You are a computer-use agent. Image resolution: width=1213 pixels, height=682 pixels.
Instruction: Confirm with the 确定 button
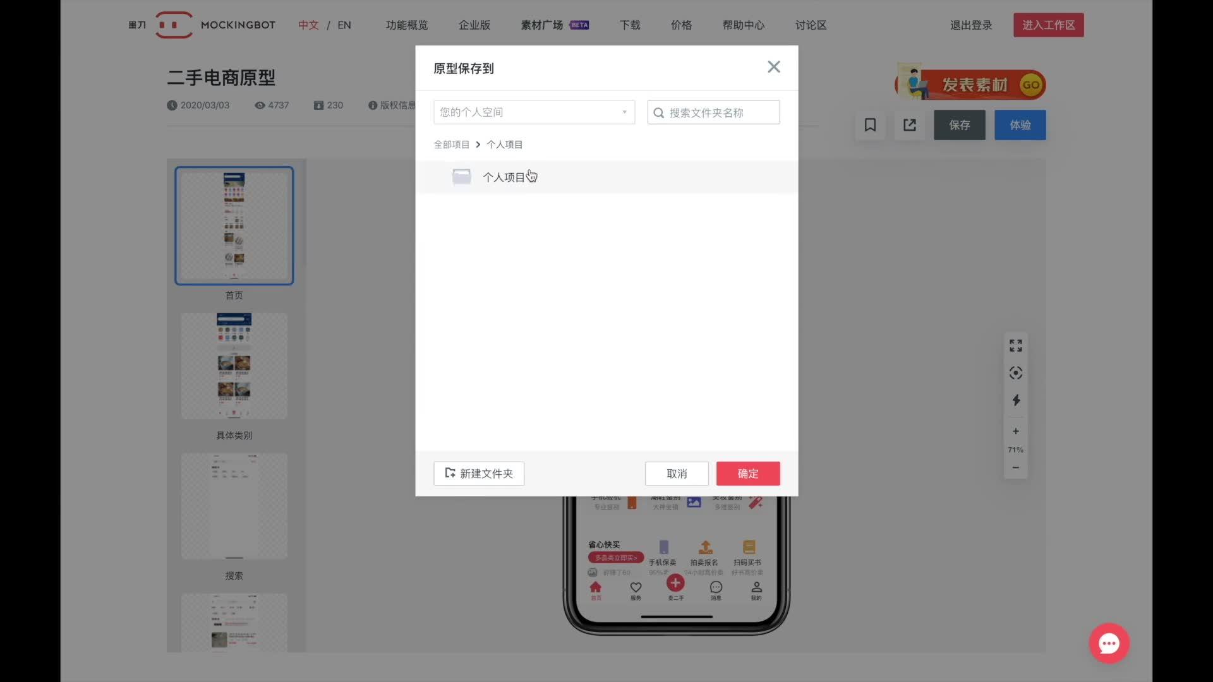click(x=748, y=474)
